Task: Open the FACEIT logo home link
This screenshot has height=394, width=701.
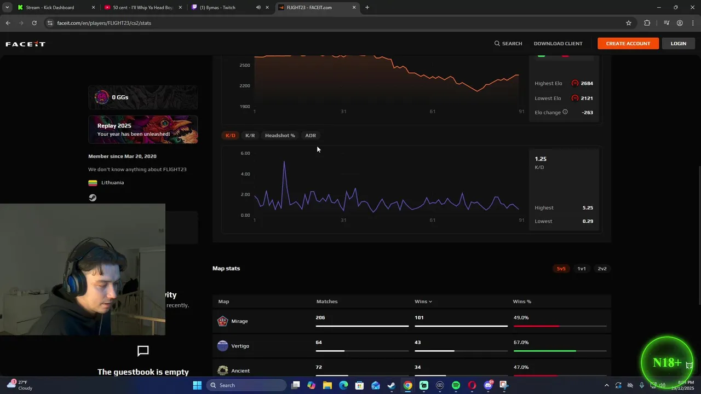Action: [25, 44]
